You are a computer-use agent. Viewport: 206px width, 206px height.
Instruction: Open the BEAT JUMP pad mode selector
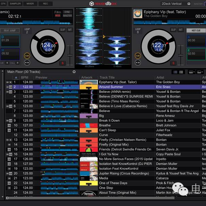[10, 31]
